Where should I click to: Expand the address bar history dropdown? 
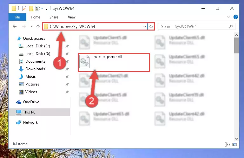point(145,26)
